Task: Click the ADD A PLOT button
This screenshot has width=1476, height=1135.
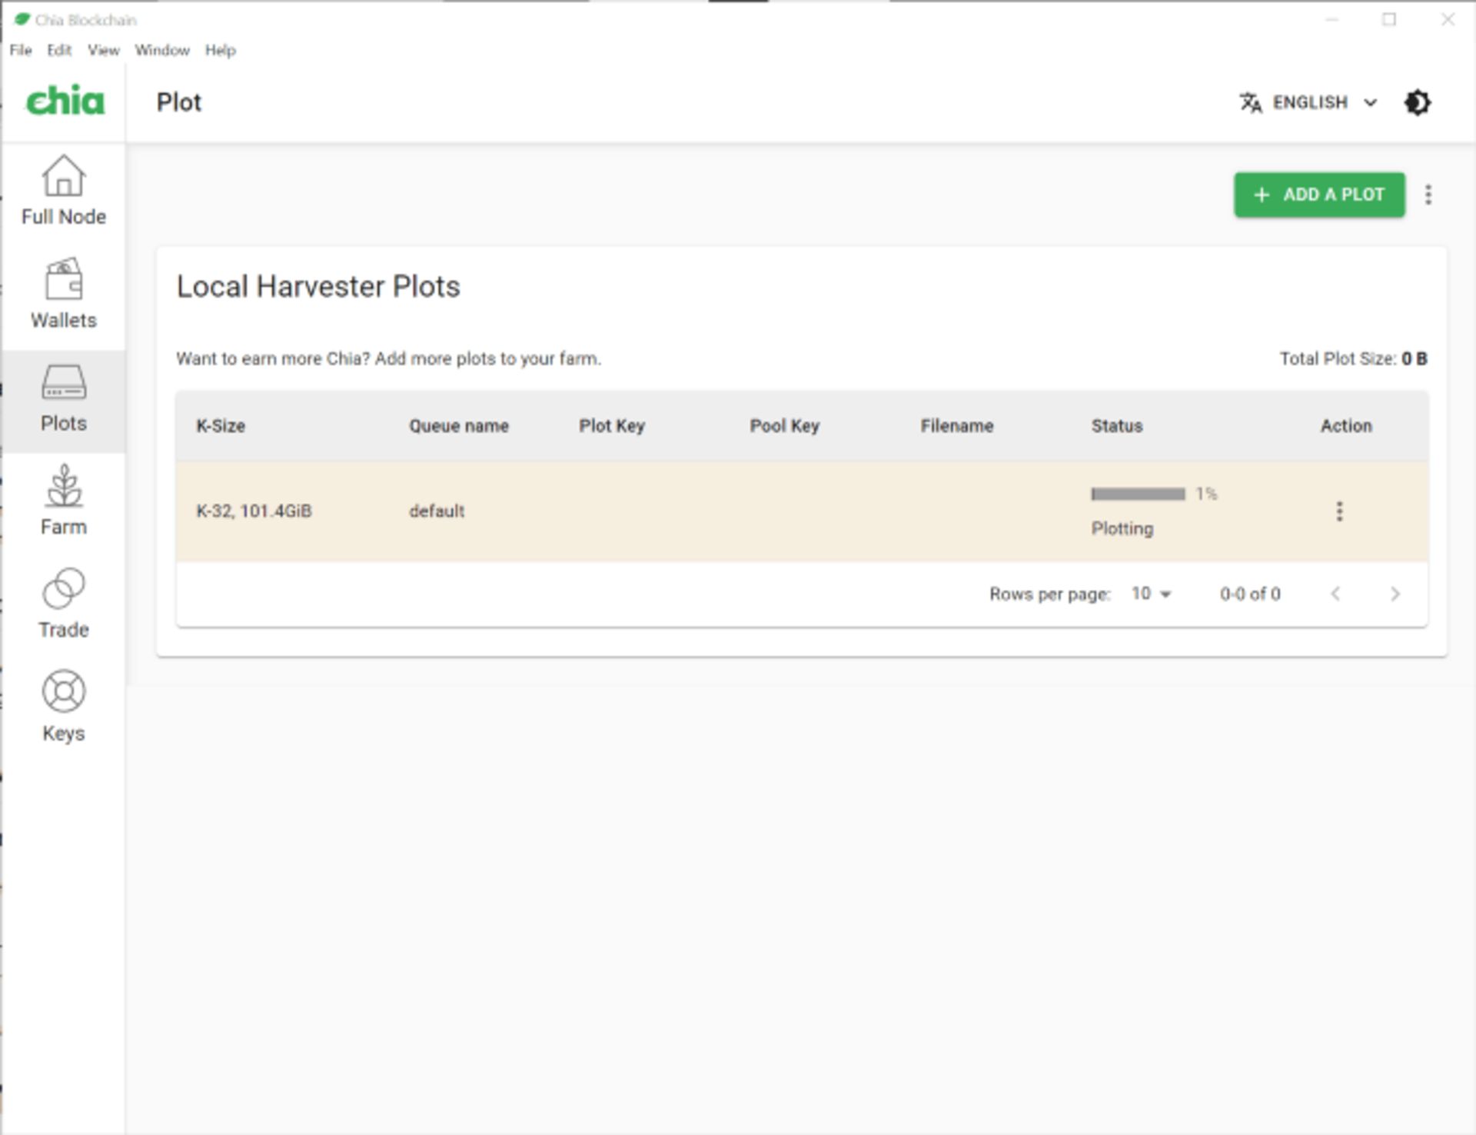Action: pos(1319,195)
